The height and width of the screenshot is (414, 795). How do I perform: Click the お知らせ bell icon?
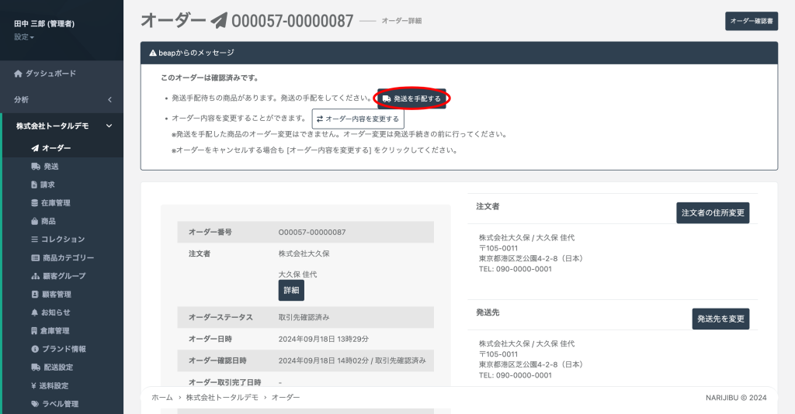(x=34, y=312)
